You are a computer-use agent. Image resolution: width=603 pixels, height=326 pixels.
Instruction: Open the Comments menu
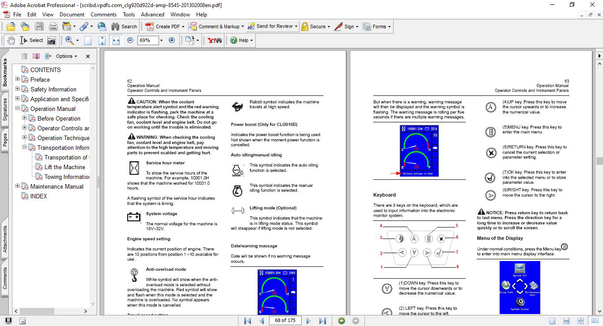tap(103, 15)
